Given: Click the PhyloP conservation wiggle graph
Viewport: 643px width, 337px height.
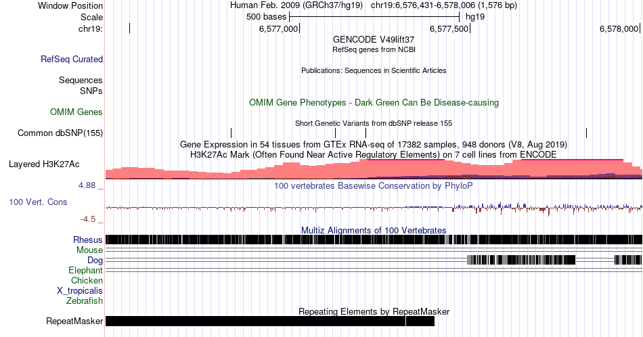Looking at the screenshot, I should (374, 208).
